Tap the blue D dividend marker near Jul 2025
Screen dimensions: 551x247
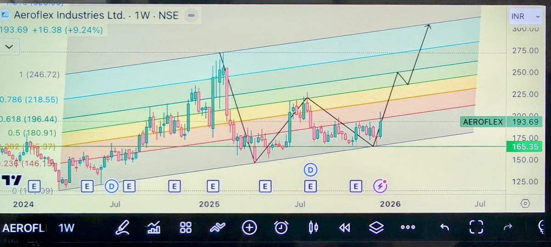(311, 170)
